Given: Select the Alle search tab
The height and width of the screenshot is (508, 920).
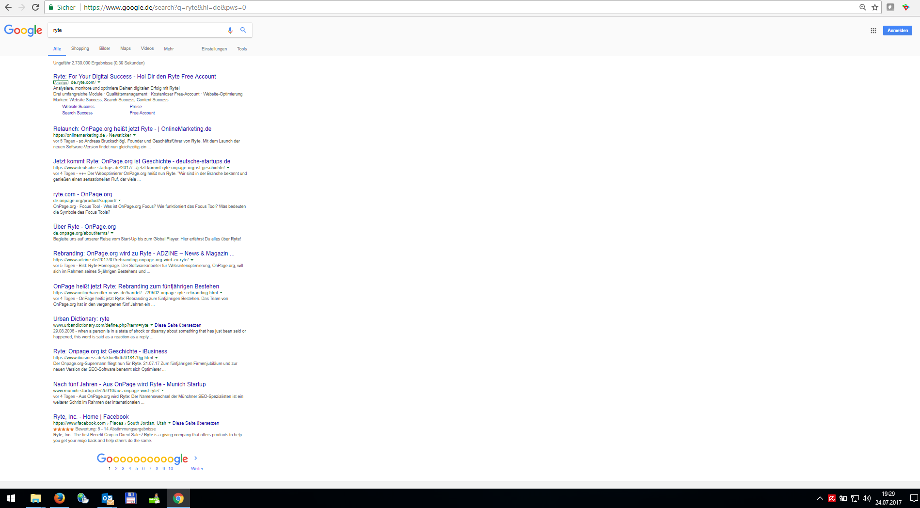Looking at the screenshot, I should (57, 49).
